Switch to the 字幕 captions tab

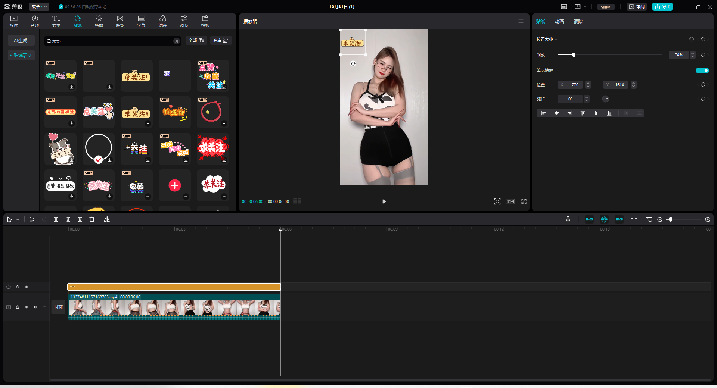141,21
